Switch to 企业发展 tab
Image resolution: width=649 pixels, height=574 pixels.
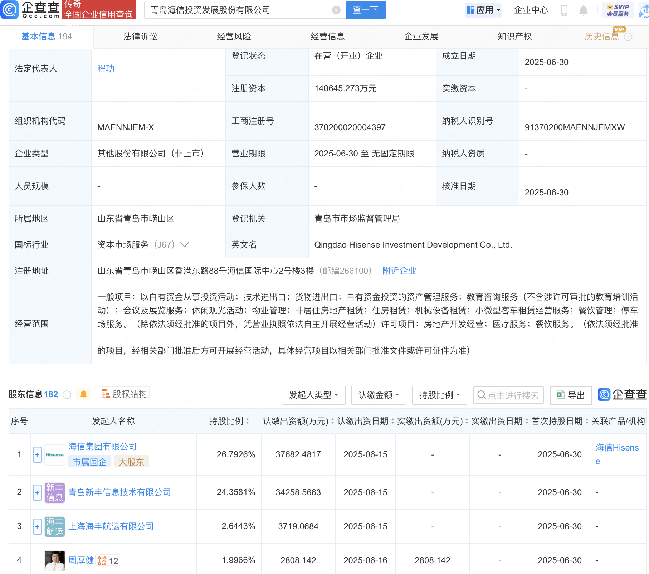[x=421, y=37]
